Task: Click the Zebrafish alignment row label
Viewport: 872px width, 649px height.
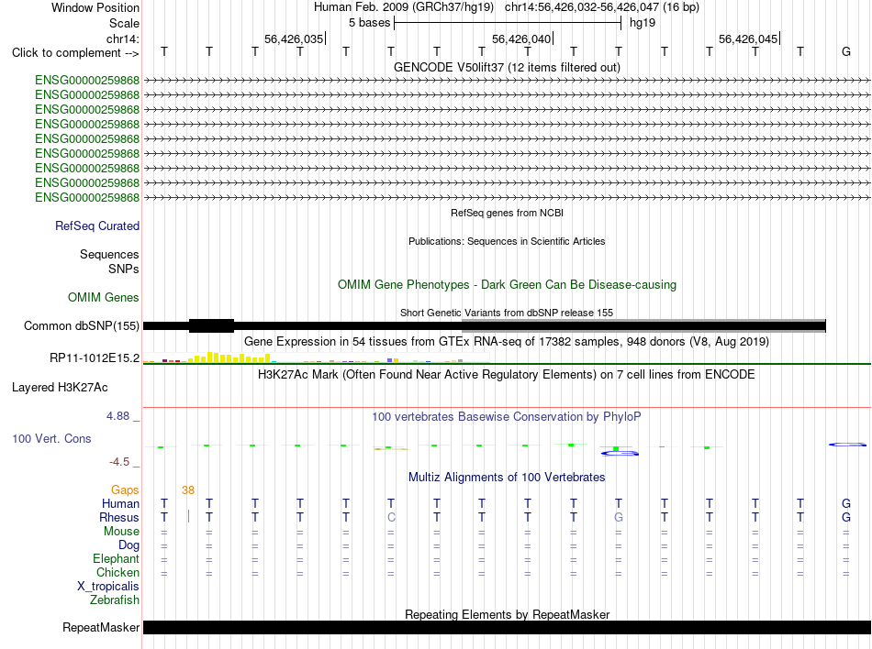Action: (115, 600)
